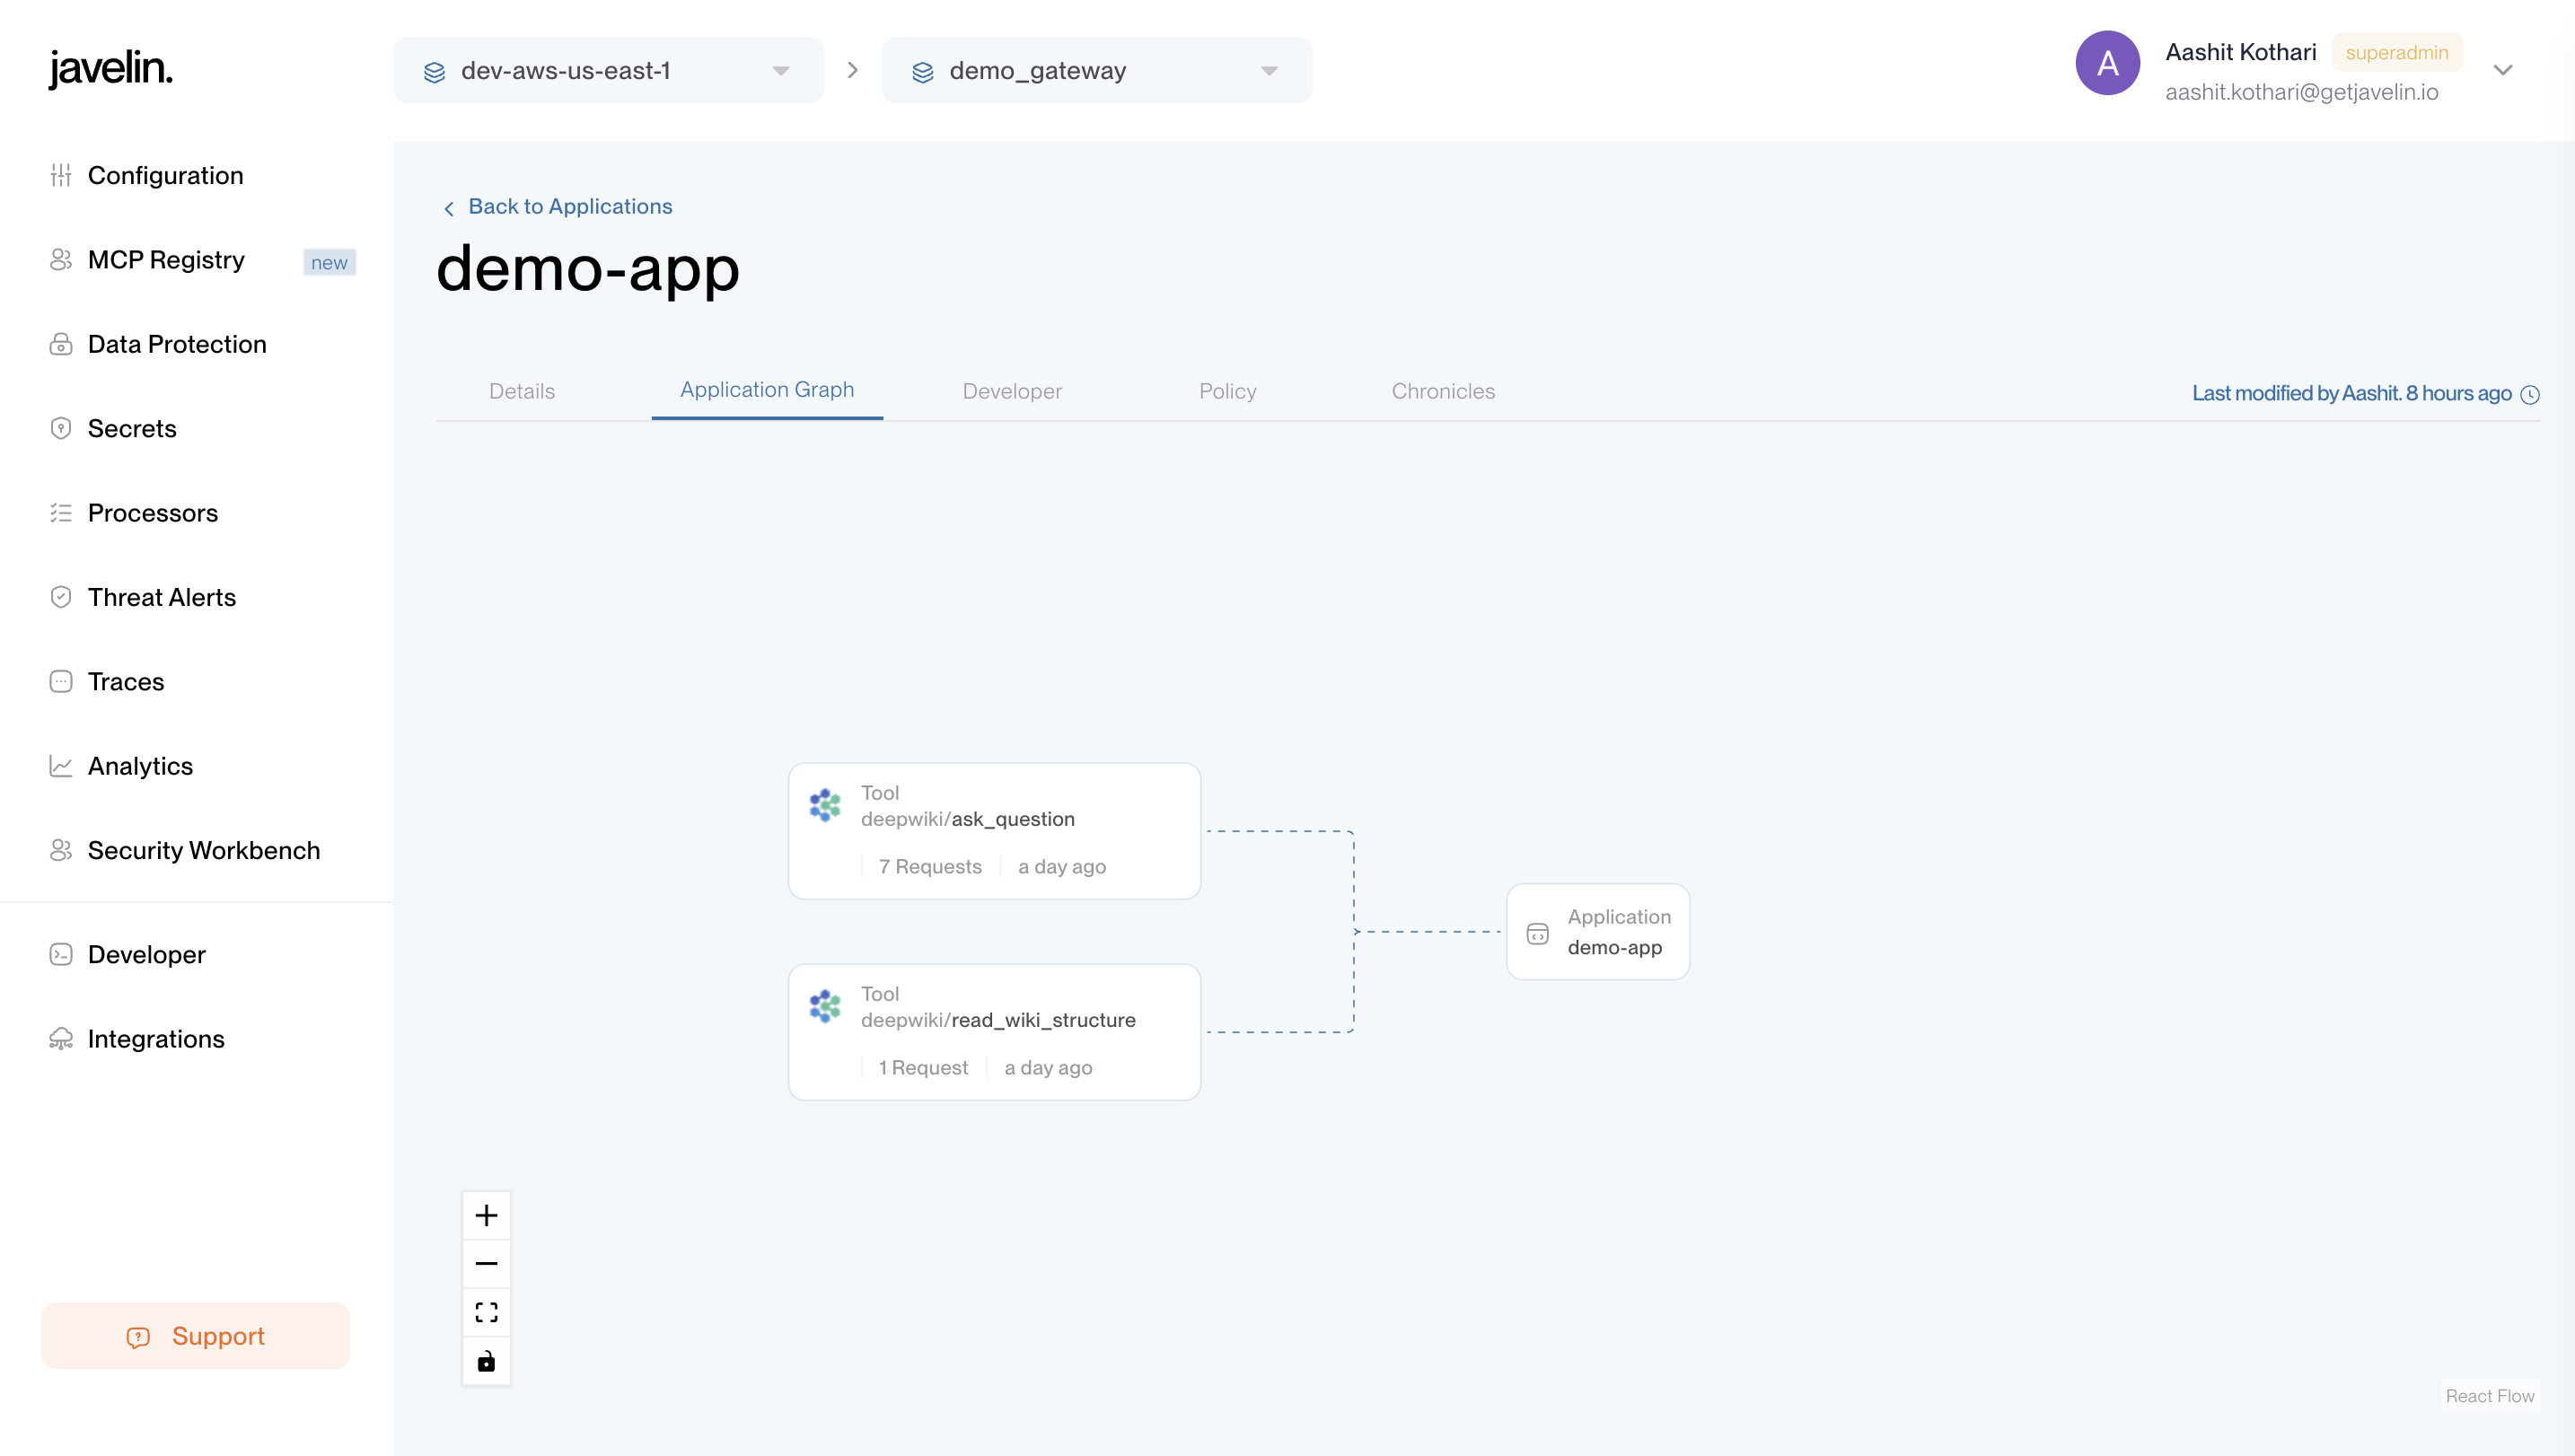Viewport: 2575px width, 1456px height.
Task: Switch to the Chronicles tab
Action: click(1442, 391)
